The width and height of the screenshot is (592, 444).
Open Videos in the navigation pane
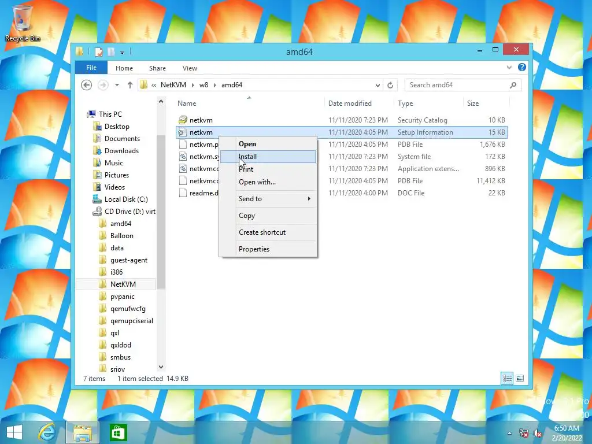coord(114,187)
